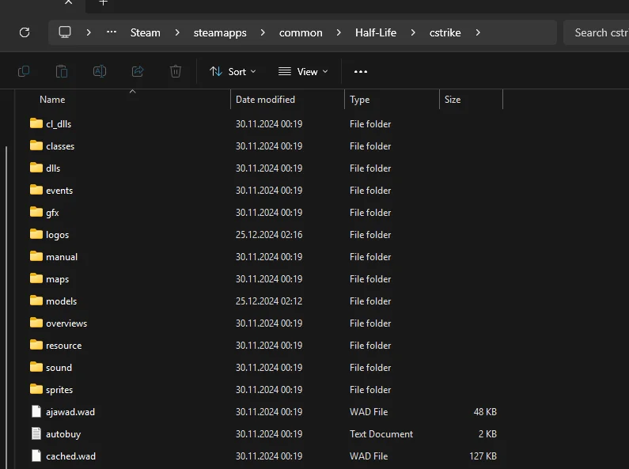Select the logos folder icon

click(36, 233)
